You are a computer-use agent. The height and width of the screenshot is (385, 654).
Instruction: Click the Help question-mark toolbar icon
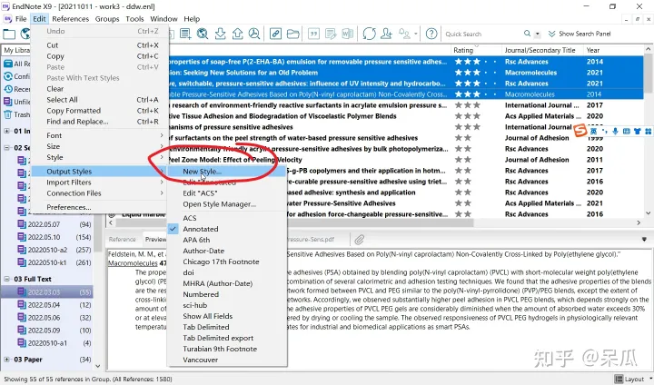click(x=431, y=34)
